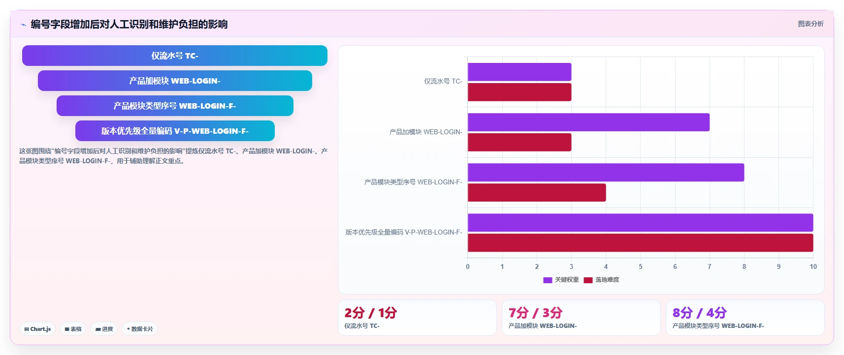Click the red bar for 版本优先级全量编码 V-P-WEB-LOGIN-F-
The width and height of the screenshot is (844, 355).
(x=640, y=242)
